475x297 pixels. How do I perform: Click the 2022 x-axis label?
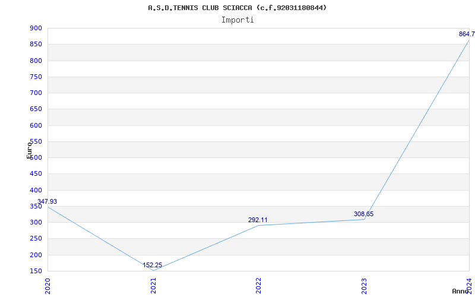pyautogui.click(x=258, y=286)
